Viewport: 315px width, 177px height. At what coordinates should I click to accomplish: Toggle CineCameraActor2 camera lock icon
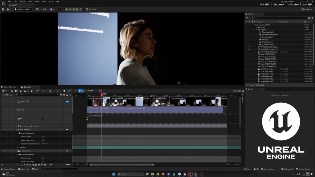click(67, 151)
